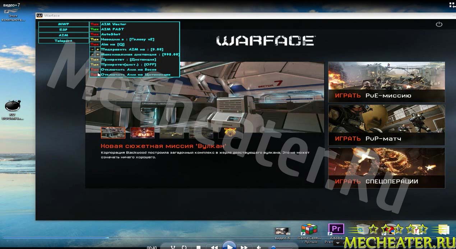The image size is (456, 249).
Task: Cycle the 'Наводим в' target setting
Action: [x=95, y=39]
